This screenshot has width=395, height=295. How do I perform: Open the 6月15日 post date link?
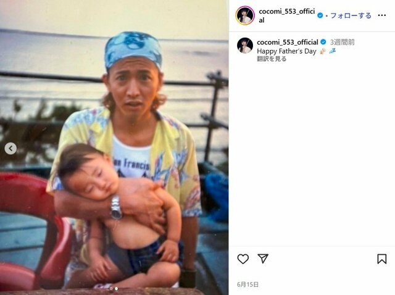pos(247,285)
